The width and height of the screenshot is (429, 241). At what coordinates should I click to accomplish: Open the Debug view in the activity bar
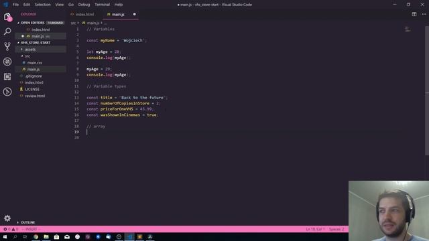click(7, 62)
